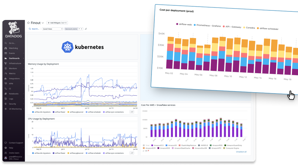The image size is (298, 166).
Task: Toggle airflow-scheduler in CPU Usage legend
Action: (93, 153)
